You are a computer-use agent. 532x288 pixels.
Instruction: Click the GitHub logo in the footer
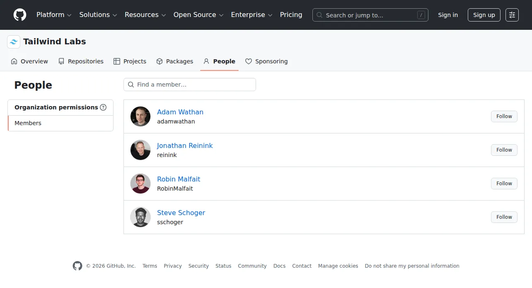click(x=77, y=266)
